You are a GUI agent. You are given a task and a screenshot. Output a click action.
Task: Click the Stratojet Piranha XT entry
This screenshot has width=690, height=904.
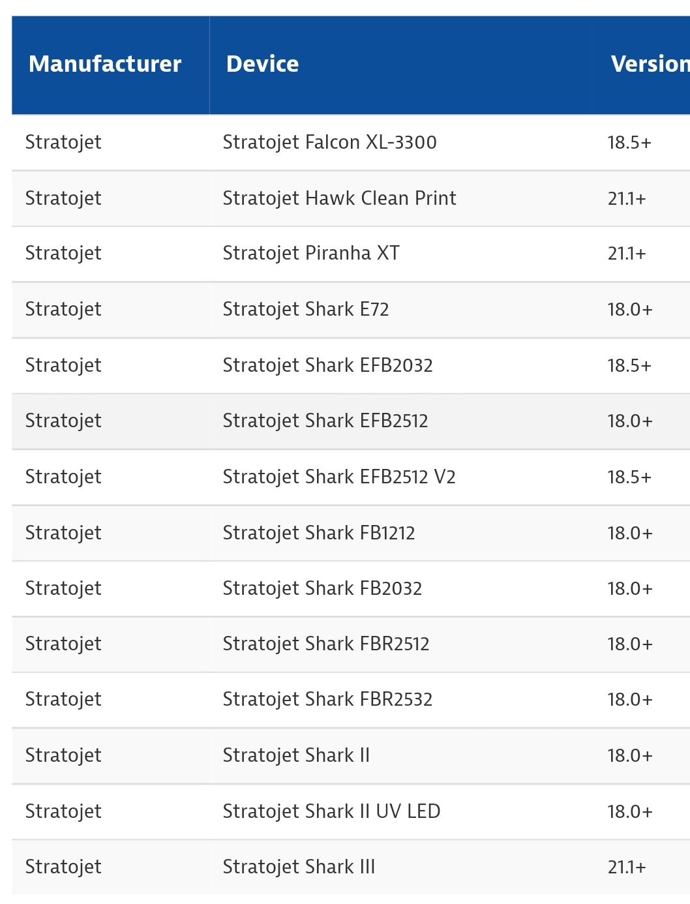pyautogui.click(x=311, y=253)
